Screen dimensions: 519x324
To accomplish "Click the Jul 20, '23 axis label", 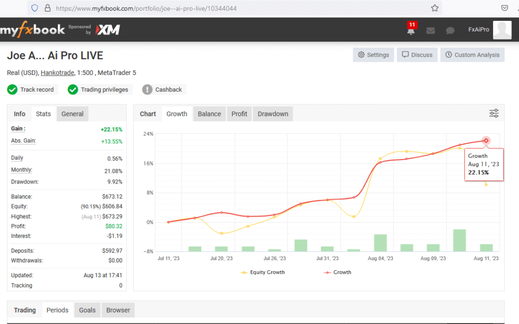I will (x=221, y=259).
